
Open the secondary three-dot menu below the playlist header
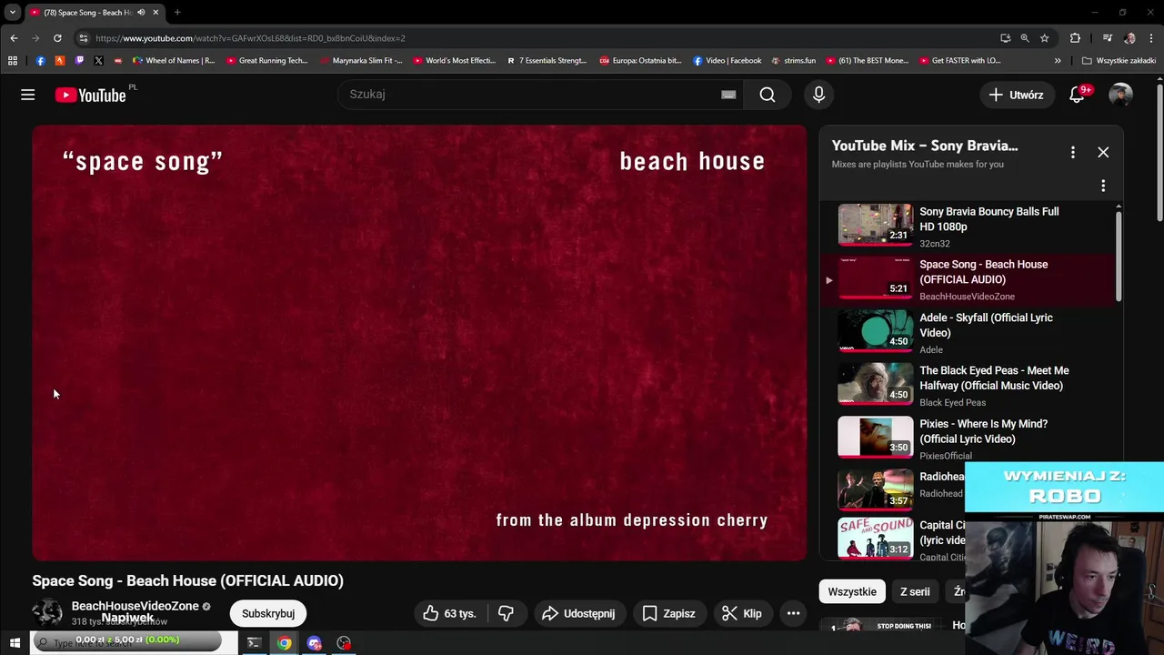pos(1103,186)
